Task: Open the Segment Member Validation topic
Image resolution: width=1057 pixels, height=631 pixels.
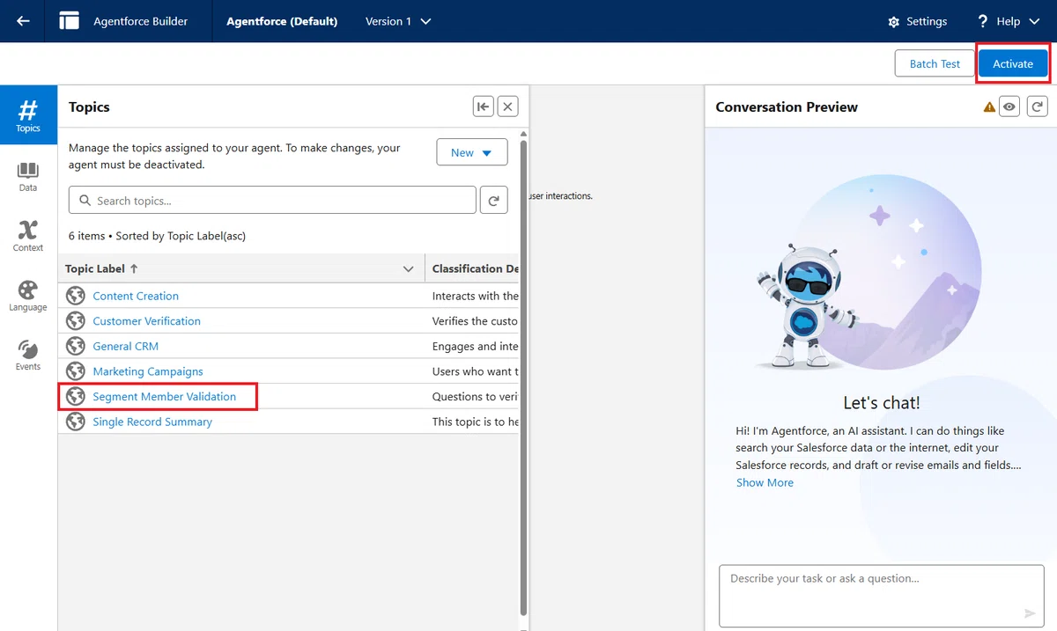Action: [x=165, y=396]
